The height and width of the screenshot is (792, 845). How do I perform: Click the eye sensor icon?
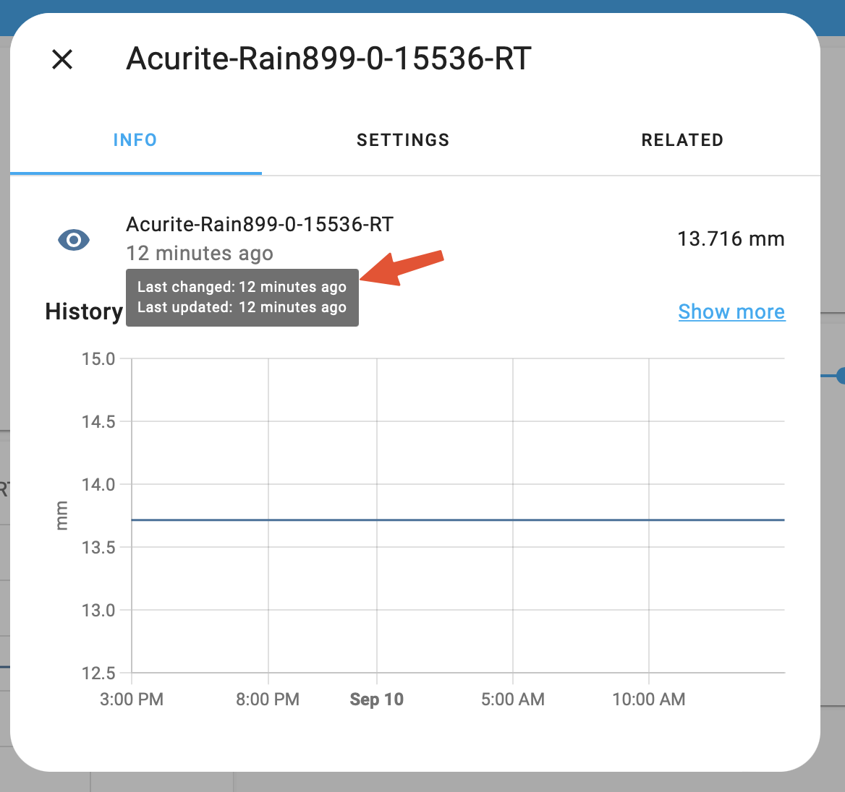tap(74, 240)
